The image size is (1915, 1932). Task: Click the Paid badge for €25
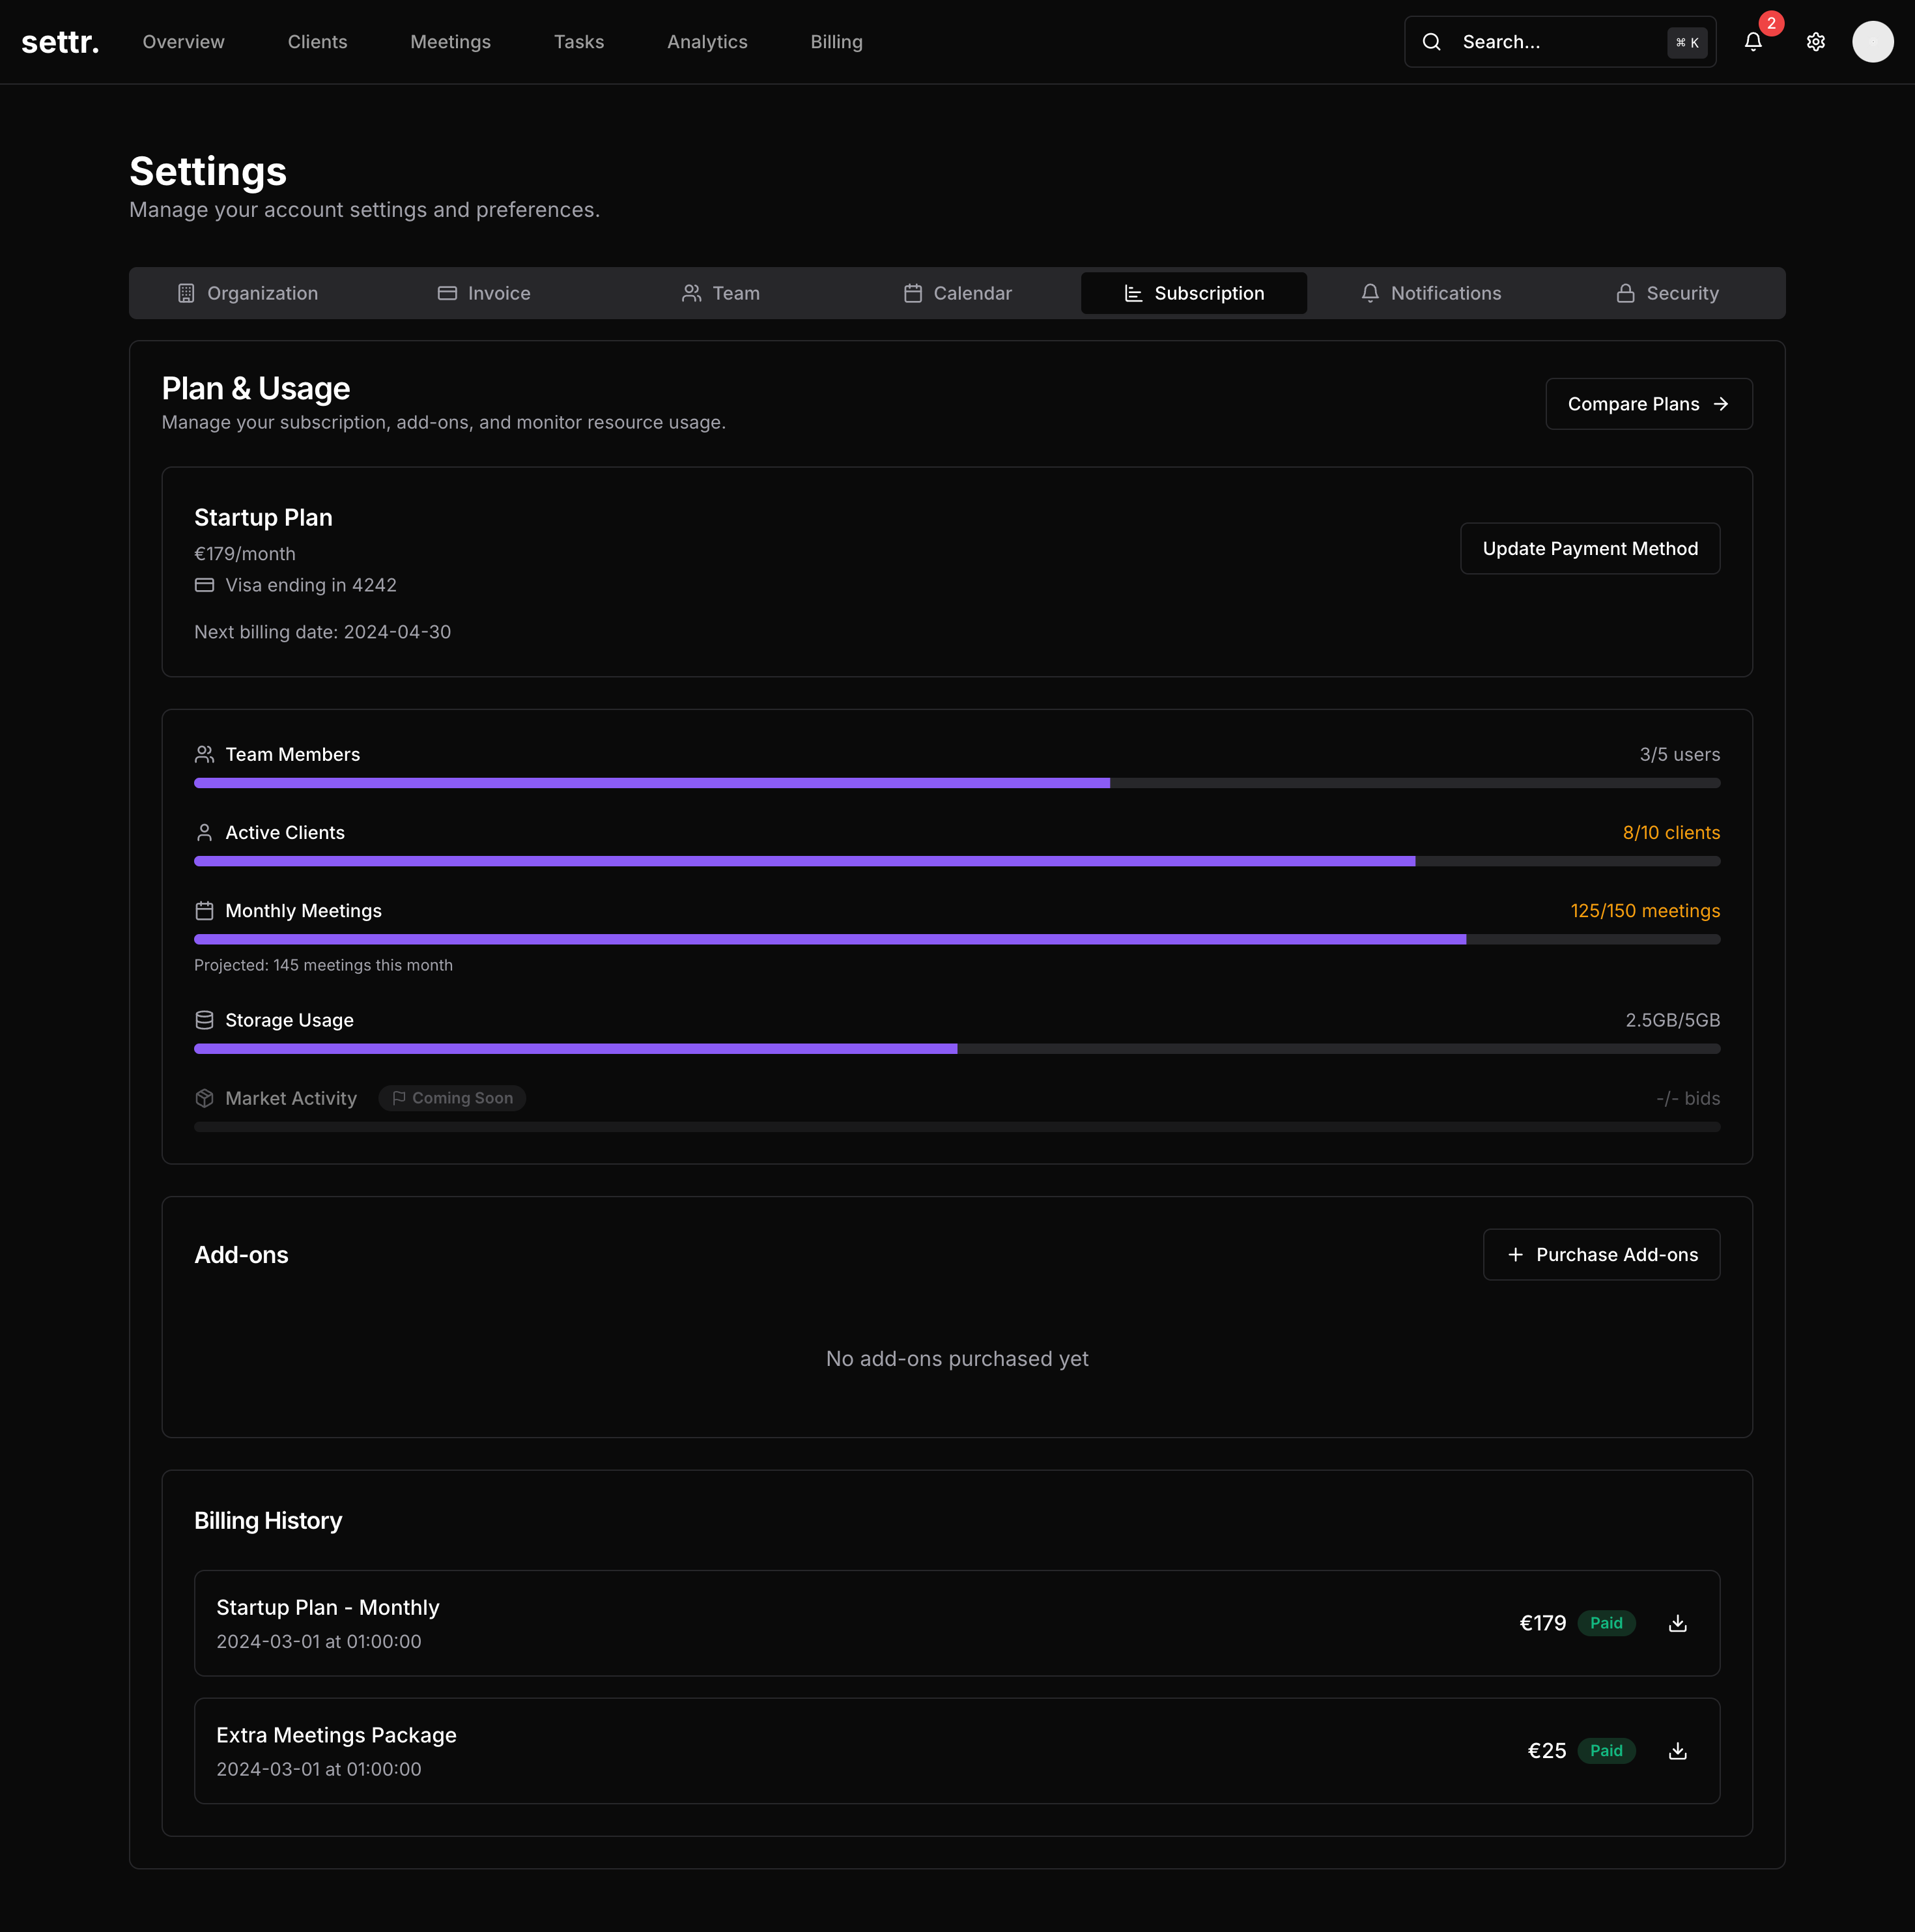(x=1605, y=1751)
